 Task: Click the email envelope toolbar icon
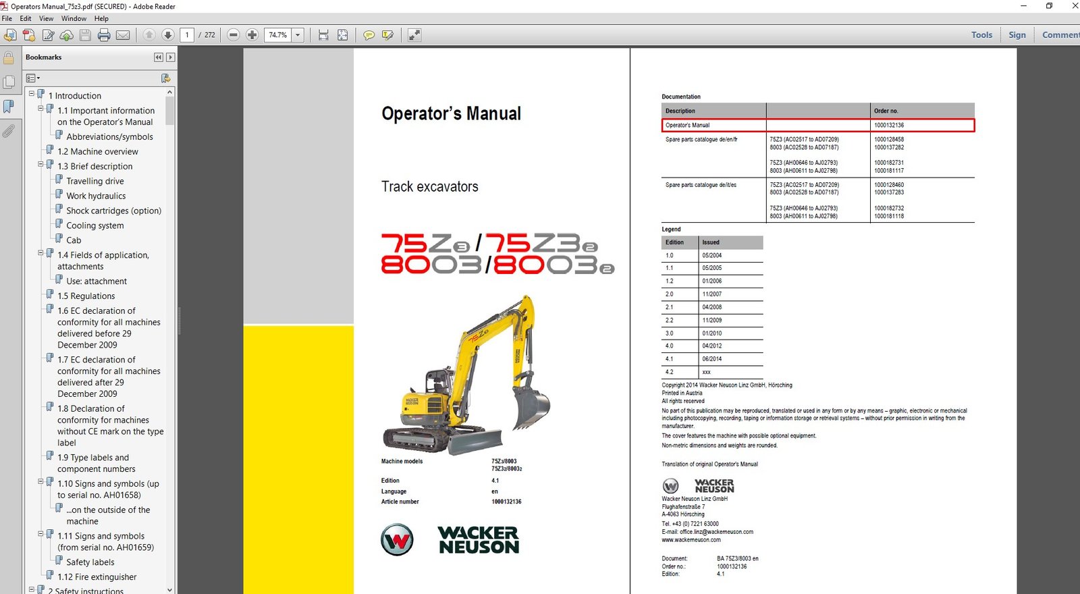[123, 35]
